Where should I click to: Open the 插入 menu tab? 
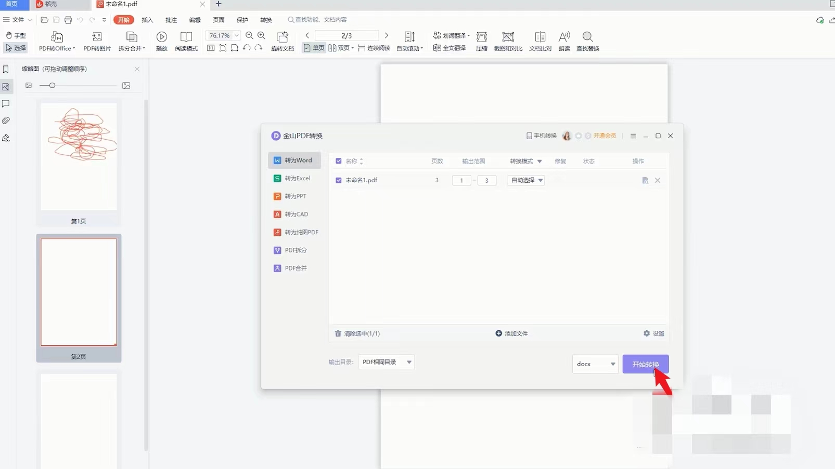pyautogui.click(x=147, y=20)
